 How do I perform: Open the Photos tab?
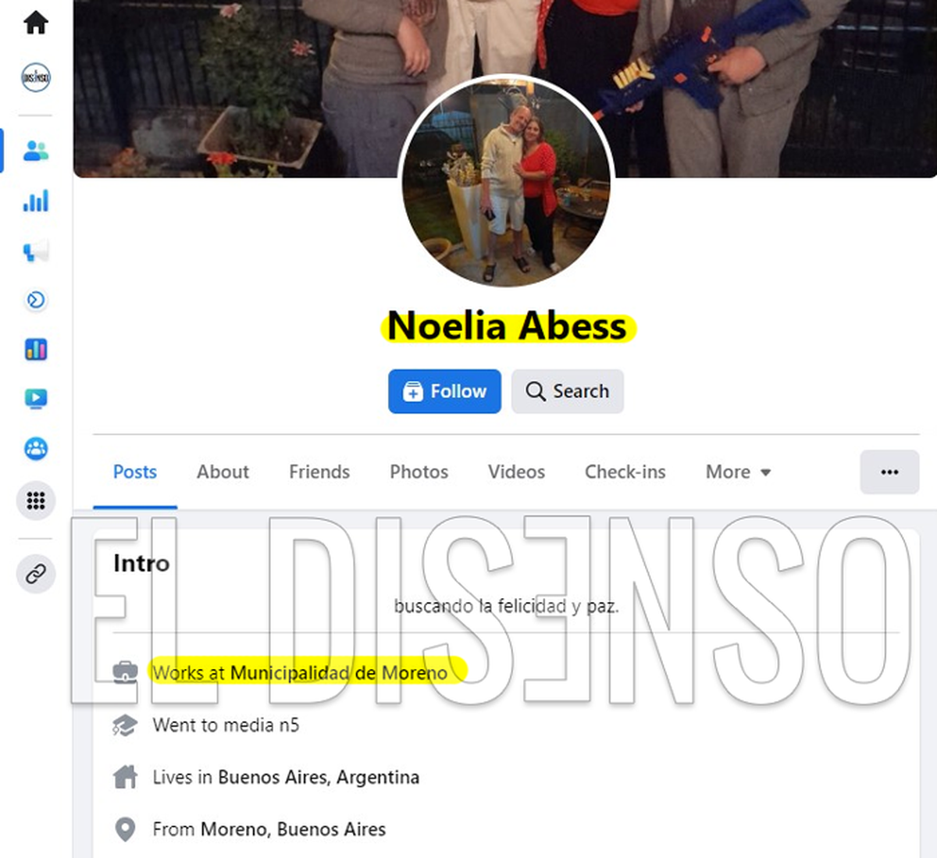click(x=419, y=472)
